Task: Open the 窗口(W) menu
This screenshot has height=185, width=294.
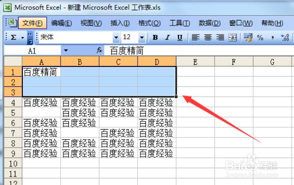Action: click(241, 23)
